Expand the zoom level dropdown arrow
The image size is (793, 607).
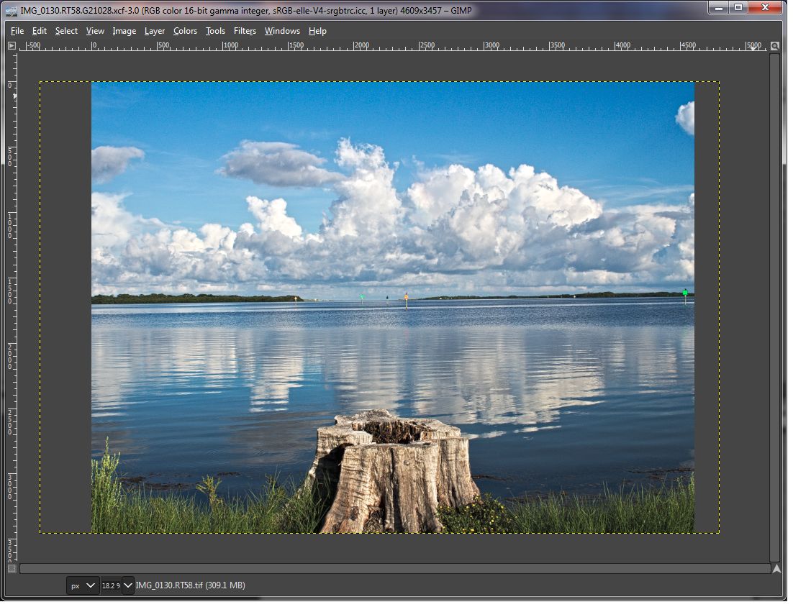coord(128,585)
